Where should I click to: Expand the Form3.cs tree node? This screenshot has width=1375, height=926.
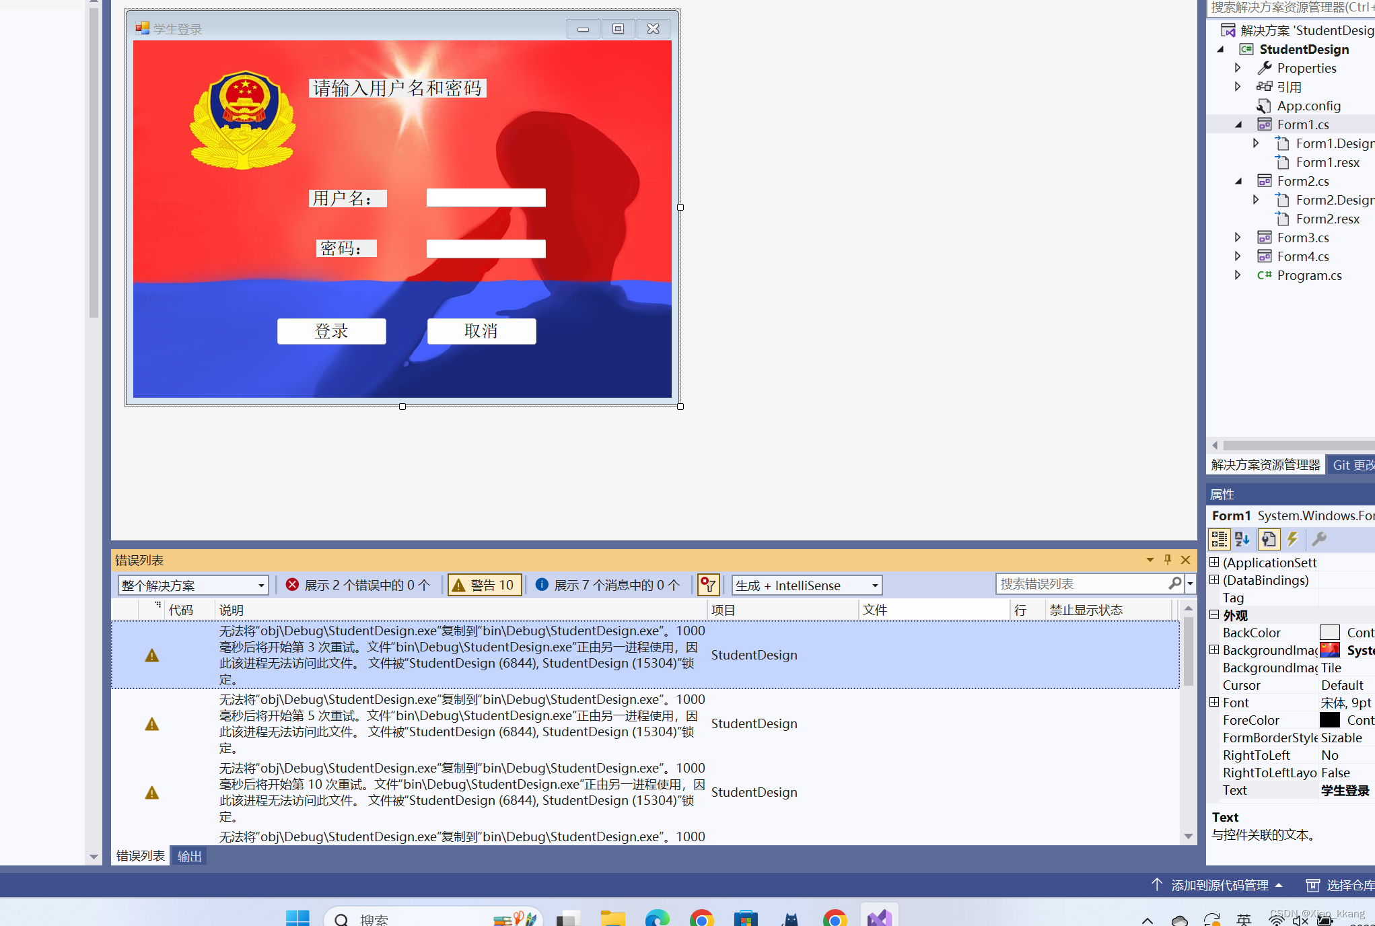coord(1237,238)
